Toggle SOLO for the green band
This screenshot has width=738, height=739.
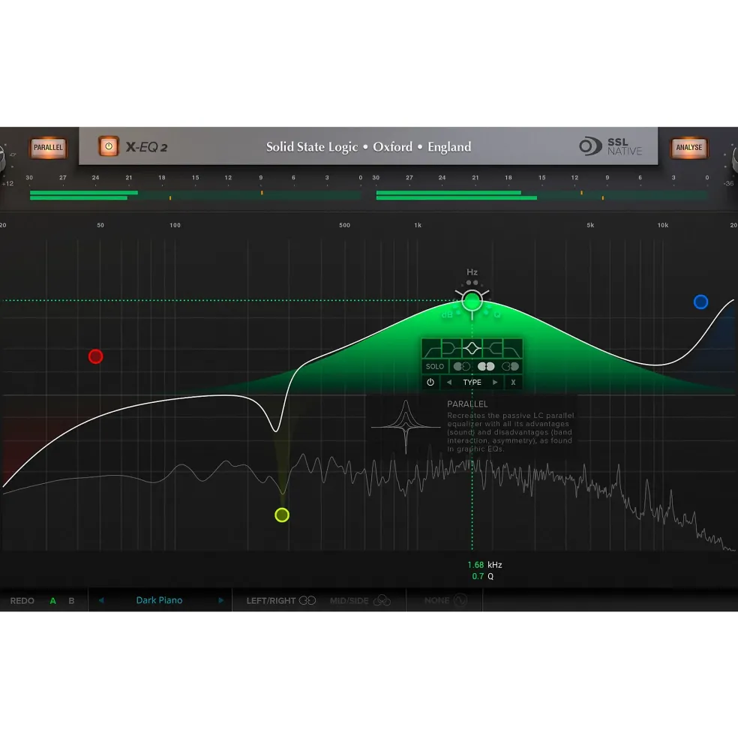(435, 366)
